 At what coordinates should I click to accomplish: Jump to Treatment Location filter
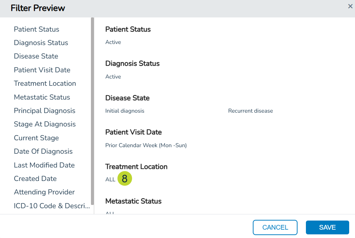point(45,83)
